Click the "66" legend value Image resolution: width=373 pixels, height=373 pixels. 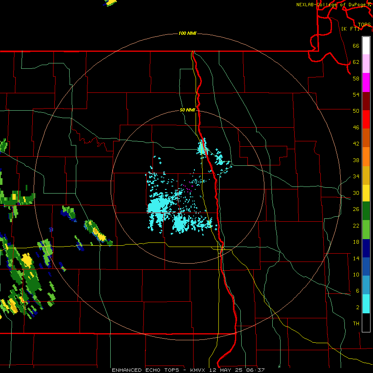point(356,46)
